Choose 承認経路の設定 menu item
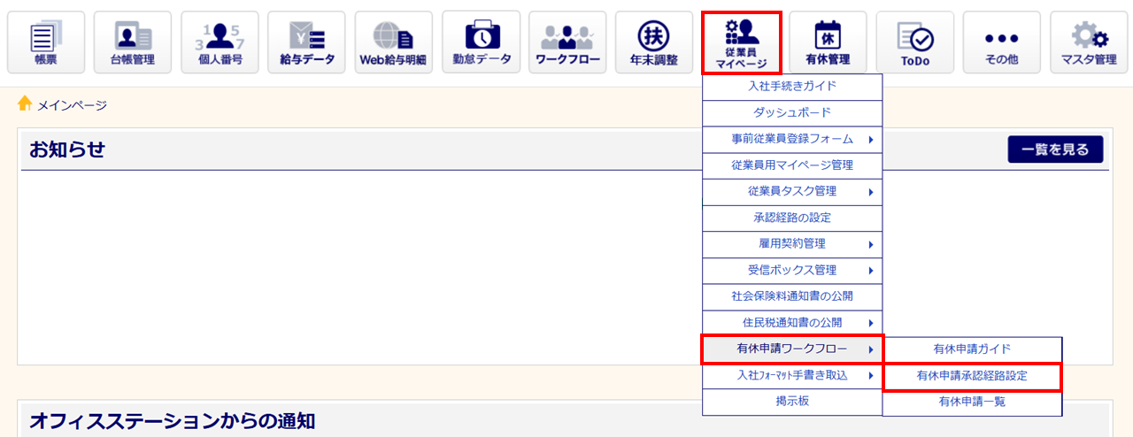 pos(792,218)
